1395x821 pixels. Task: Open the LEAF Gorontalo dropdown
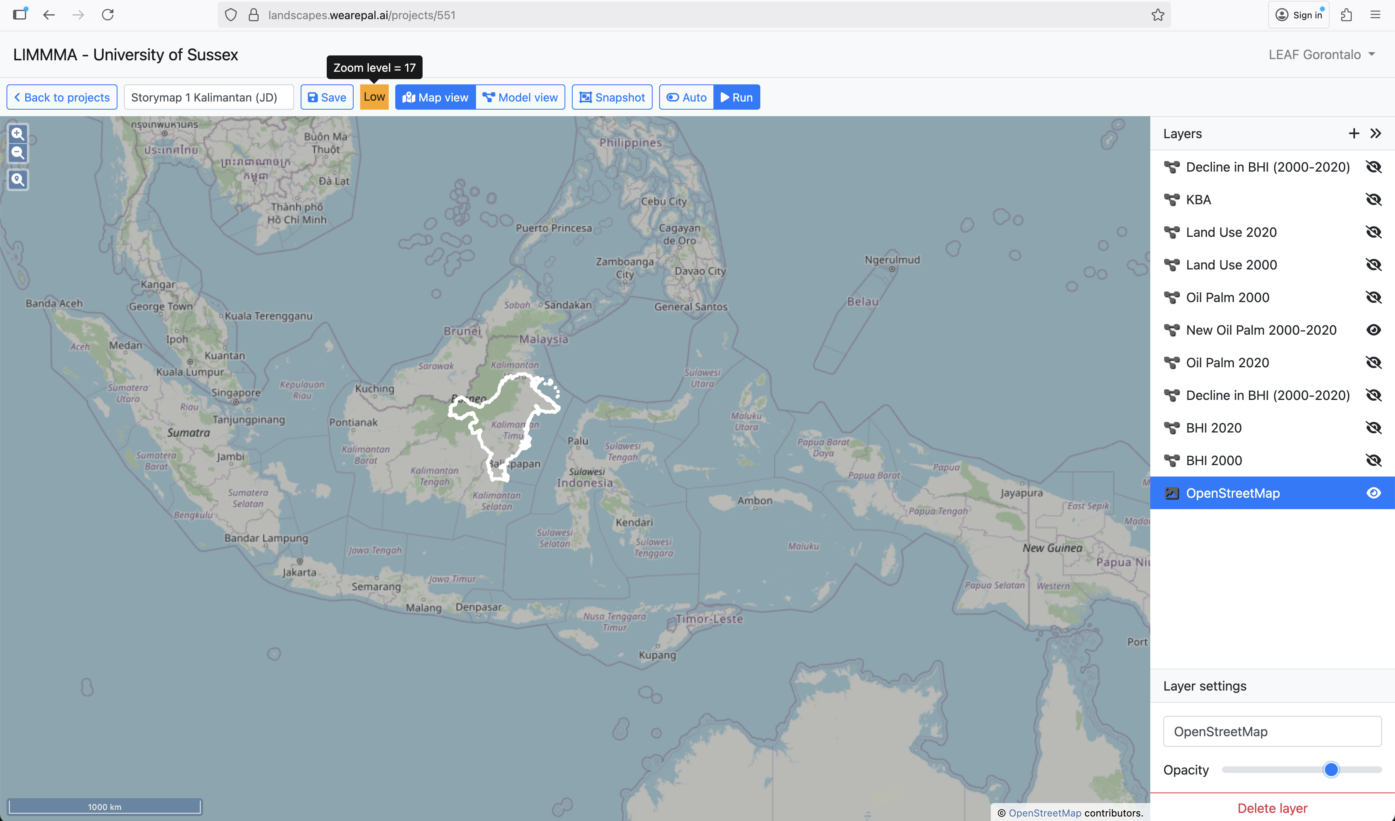(x=1322, y=55)
